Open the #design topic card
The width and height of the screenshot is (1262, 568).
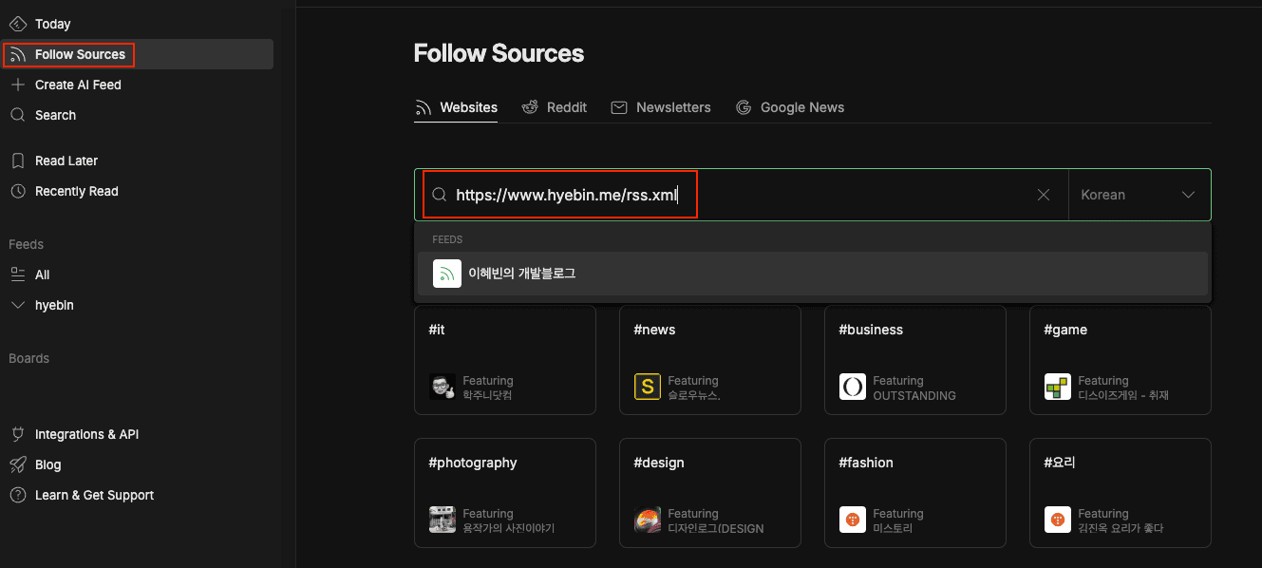pos(709,492)
